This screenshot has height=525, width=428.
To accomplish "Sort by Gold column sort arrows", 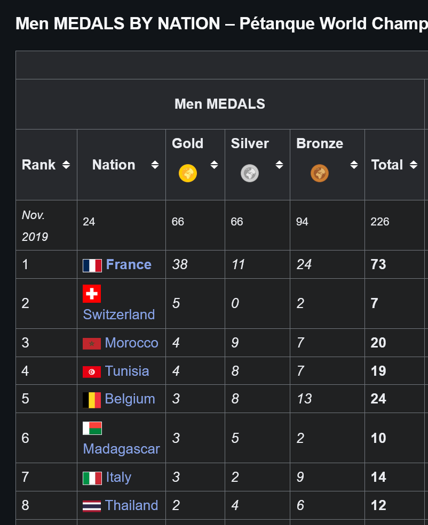I will pyautogui.click(x=214, y=165).
